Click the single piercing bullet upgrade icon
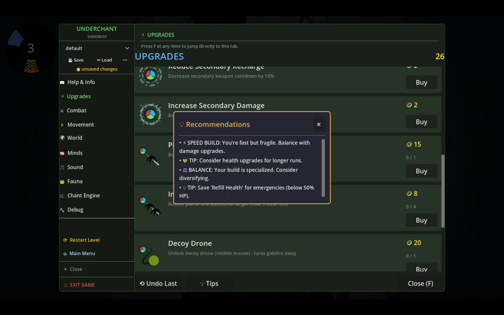This screenshot has width=504, height=315. (149, 157)
